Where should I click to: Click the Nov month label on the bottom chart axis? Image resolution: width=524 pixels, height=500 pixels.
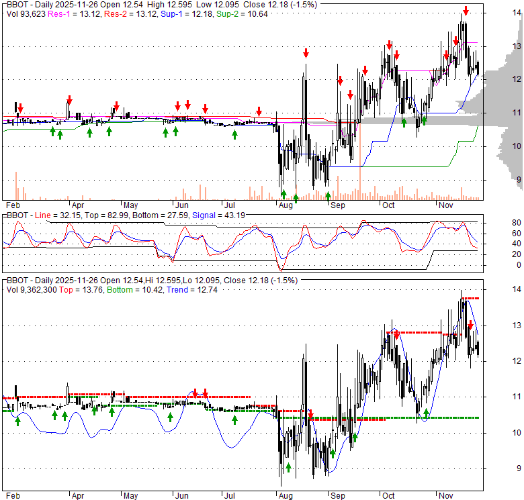click(x=446, y=496)
